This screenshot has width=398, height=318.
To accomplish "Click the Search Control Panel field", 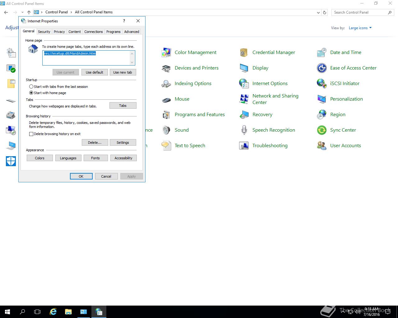I will click(x=363, y=12).
